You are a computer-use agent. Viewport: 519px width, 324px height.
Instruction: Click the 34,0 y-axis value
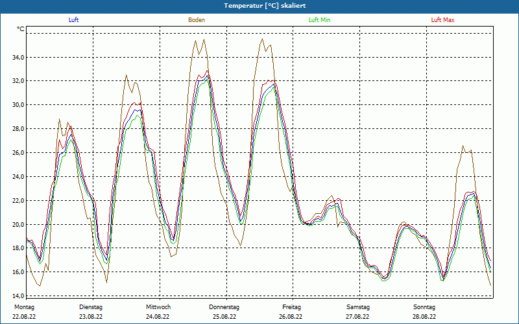pos(19,58)
